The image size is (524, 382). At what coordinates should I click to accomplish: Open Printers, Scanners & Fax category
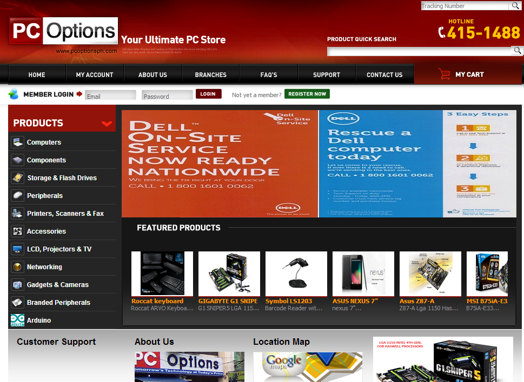[65, 213]
